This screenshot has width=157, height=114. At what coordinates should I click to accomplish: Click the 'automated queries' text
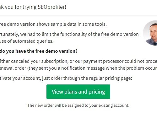(33, 41)
